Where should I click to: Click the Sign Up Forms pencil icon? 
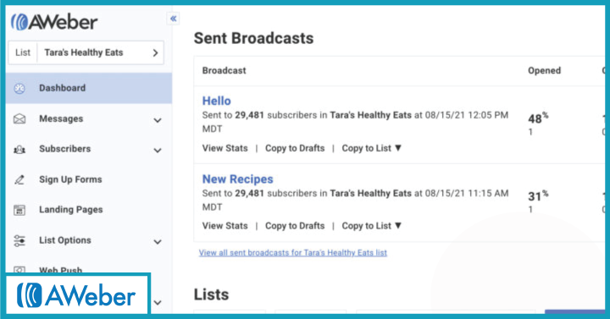(19, 179)
